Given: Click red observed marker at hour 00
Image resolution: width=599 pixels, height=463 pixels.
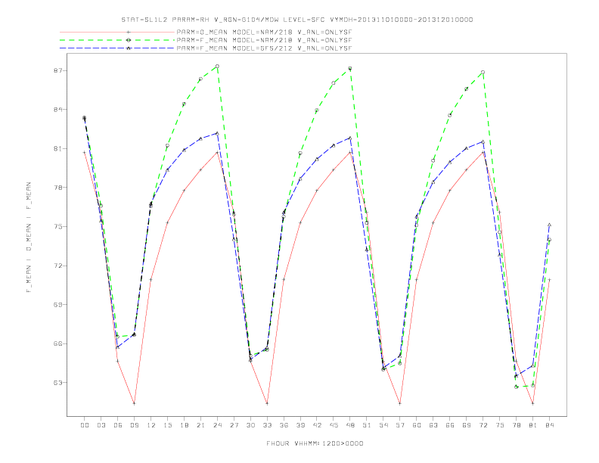Looking at the screenshot, I should (x=85, y=152).
